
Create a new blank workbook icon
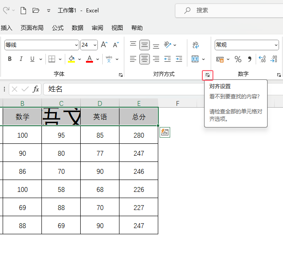[23, 11]
